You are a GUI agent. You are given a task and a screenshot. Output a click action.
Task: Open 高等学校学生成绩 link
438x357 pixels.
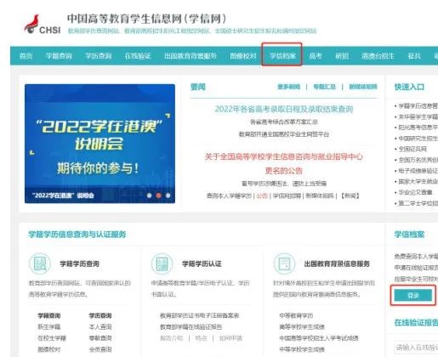tap(302, 326)
